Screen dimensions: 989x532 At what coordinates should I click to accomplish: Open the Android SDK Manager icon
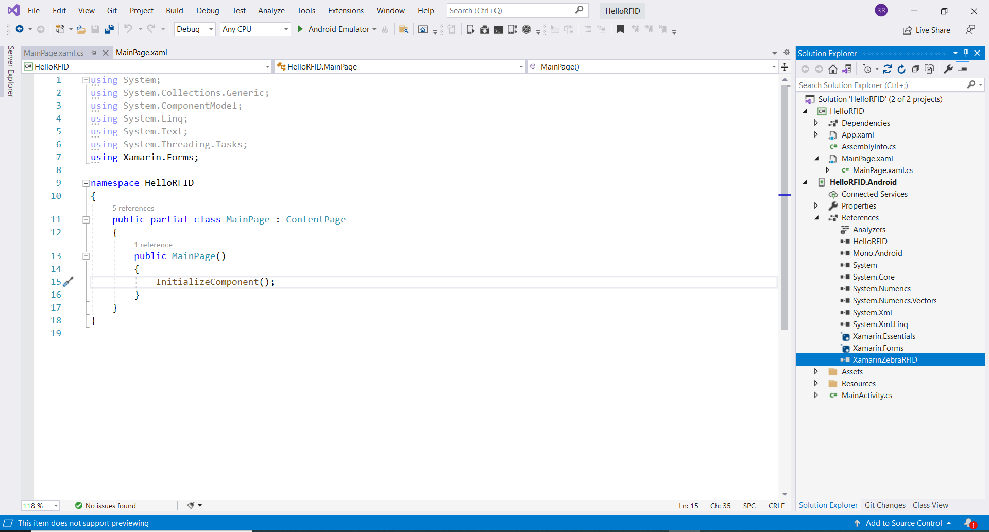pos(484,29)
